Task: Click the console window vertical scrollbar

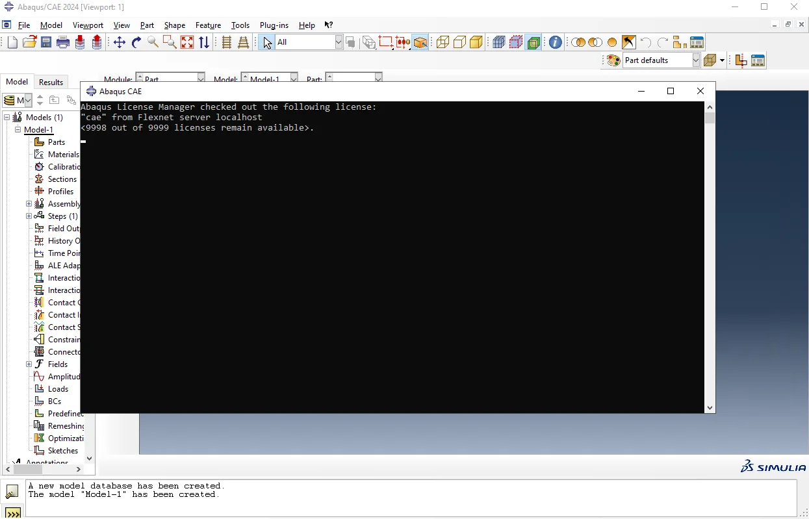Action: coord(710,257)
